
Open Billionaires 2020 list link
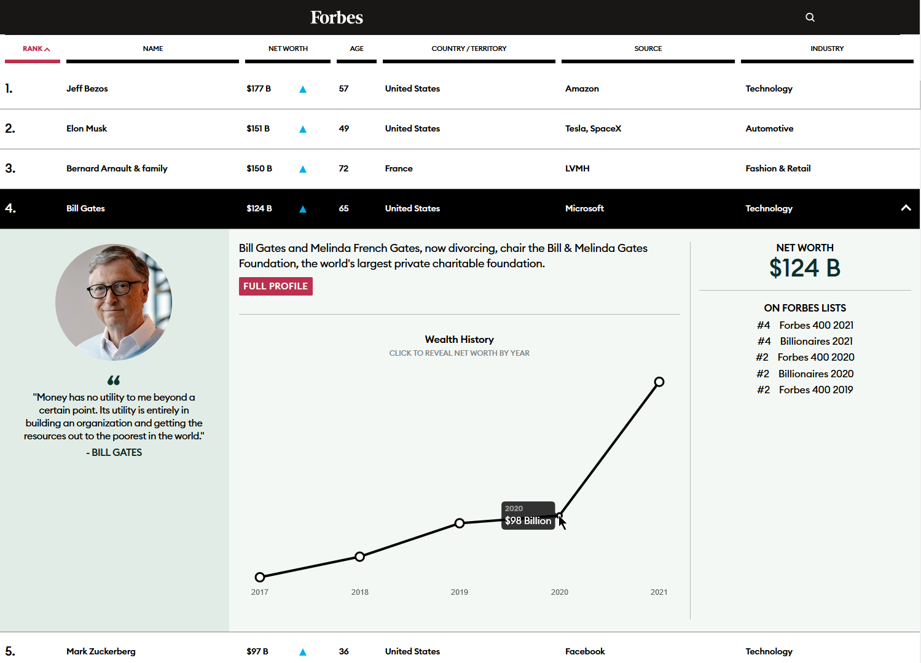[815, 374]
